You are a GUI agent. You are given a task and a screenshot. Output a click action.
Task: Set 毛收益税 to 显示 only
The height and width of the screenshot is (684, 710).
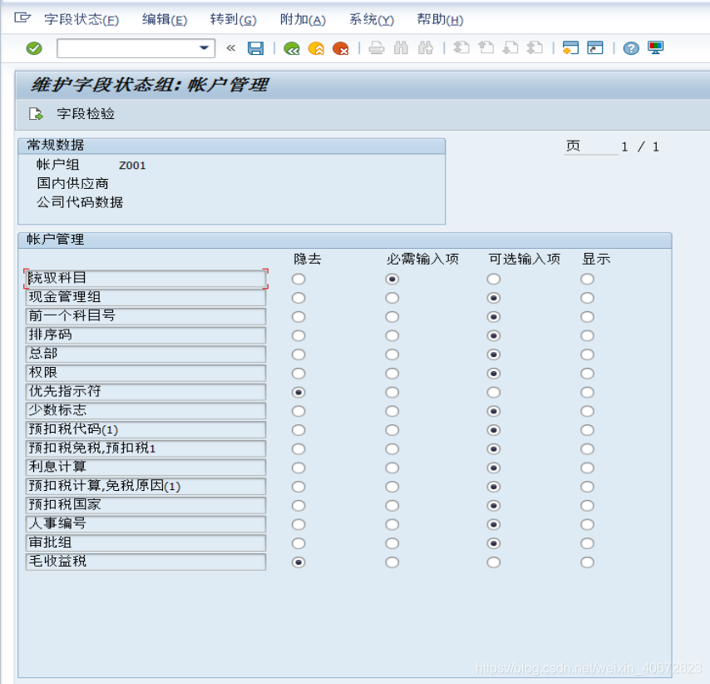tap(587, 562)
